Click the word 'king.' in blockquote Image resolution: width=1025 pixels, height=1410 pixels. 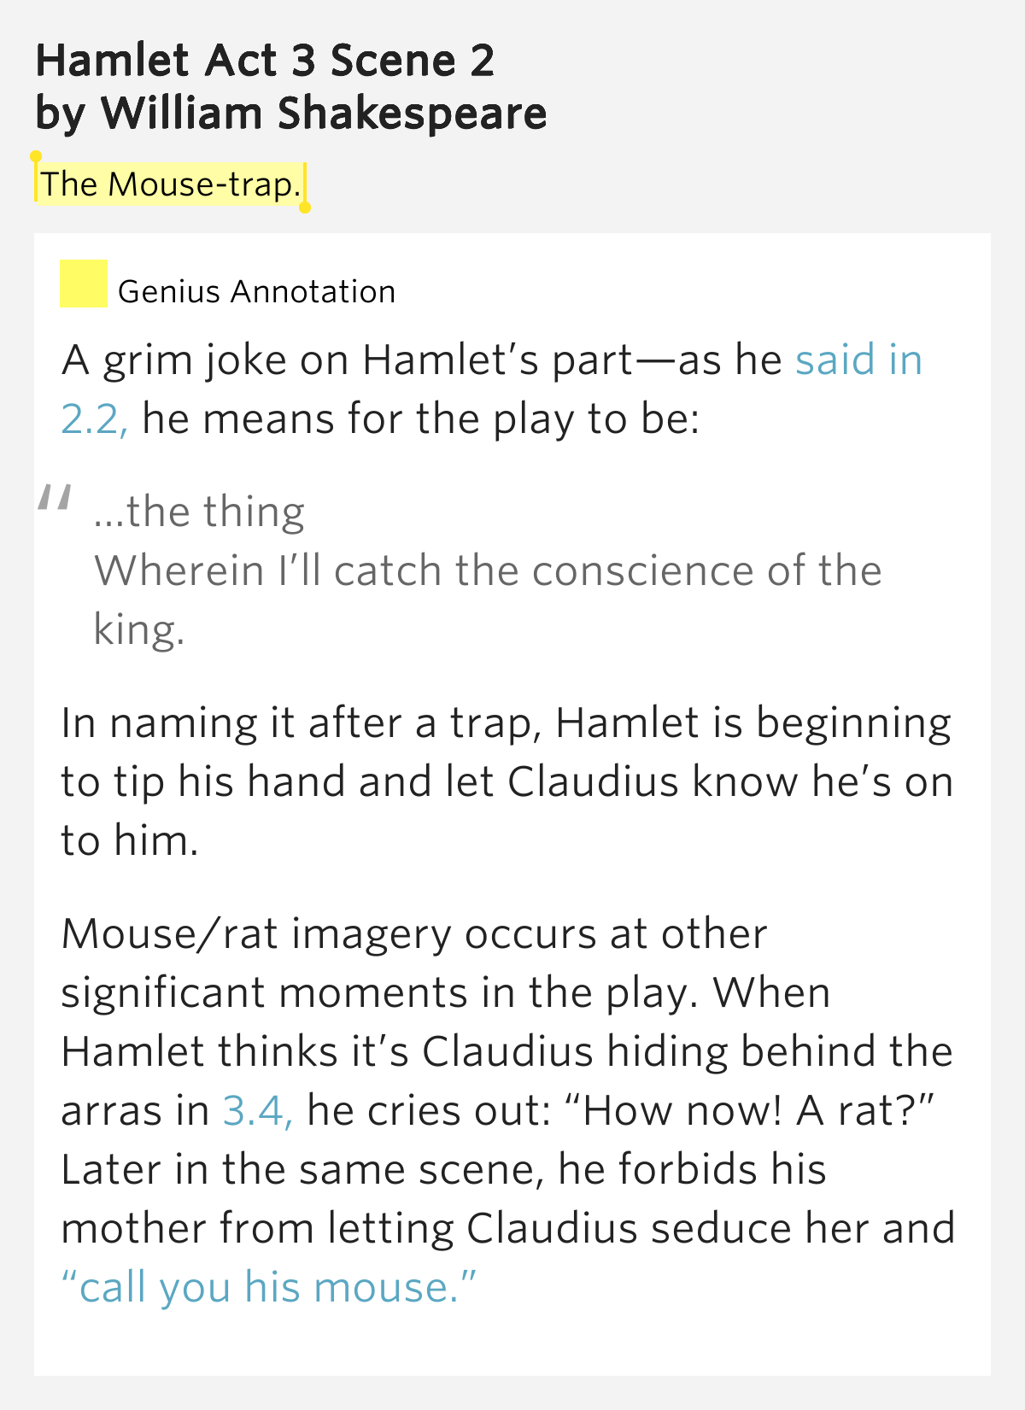click(x=138, y=630)
